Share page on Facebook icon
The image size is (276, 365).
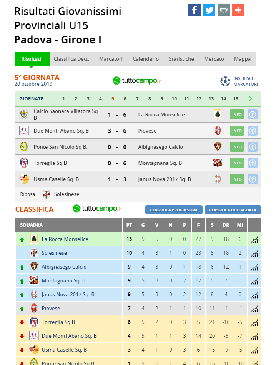(x=194, y=10)
